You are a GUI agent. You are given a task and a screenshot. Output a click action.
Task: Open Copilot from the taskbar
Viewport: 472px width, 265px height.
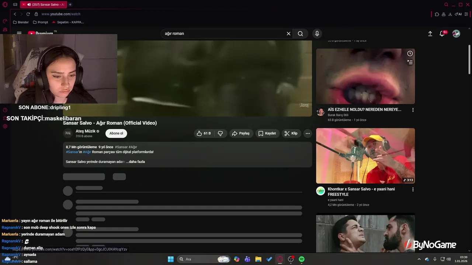pos(237,259)
